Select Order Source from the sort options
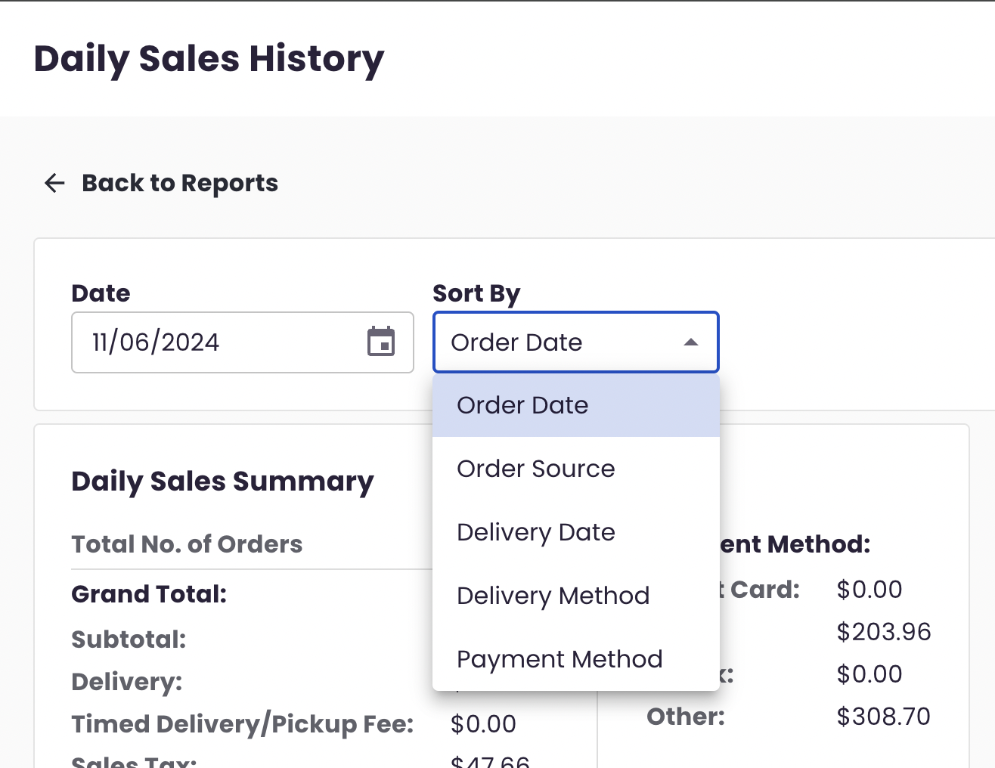The image size is (995, 768). point(535,469)
